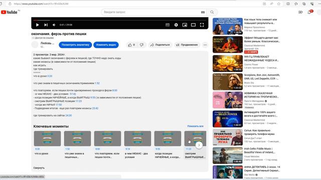Screen dimensions: 321x180
Task: Open body language video thumbnail in sidebar
Action: coord(228,26)
